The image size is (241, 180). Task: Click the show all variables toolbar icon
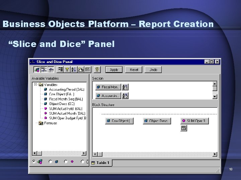[x=37, y=70]
